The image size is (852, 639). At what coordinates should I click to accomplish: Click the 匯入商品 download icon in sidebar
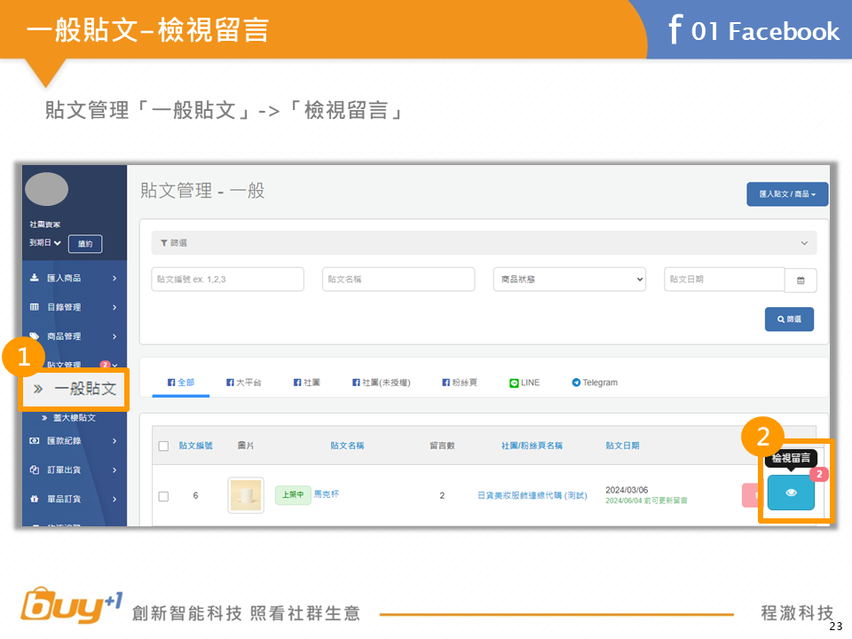(35, 278)
